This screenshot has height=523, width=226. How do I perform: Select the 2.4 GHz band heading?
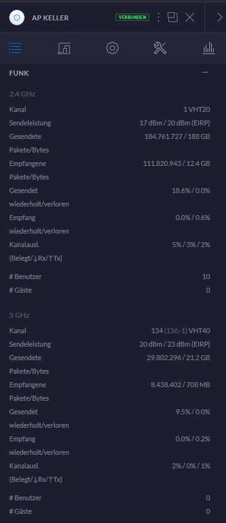pos(22,94)
